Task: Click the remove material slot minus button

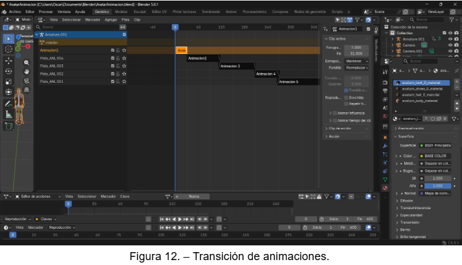Action: (x=456, y=88)
